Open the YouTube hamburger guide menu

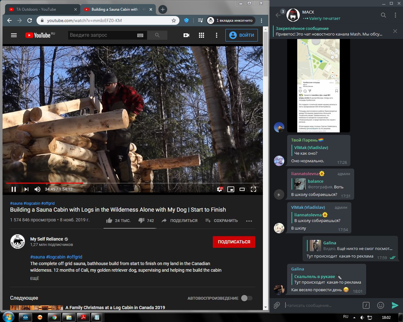(14, 35)
